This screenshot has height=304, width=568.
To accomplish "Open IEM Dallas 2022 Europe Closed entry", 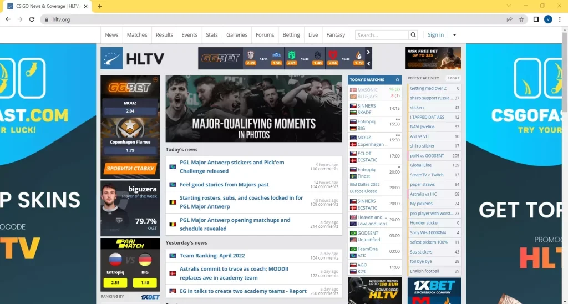I will click(x=374, y=188).
